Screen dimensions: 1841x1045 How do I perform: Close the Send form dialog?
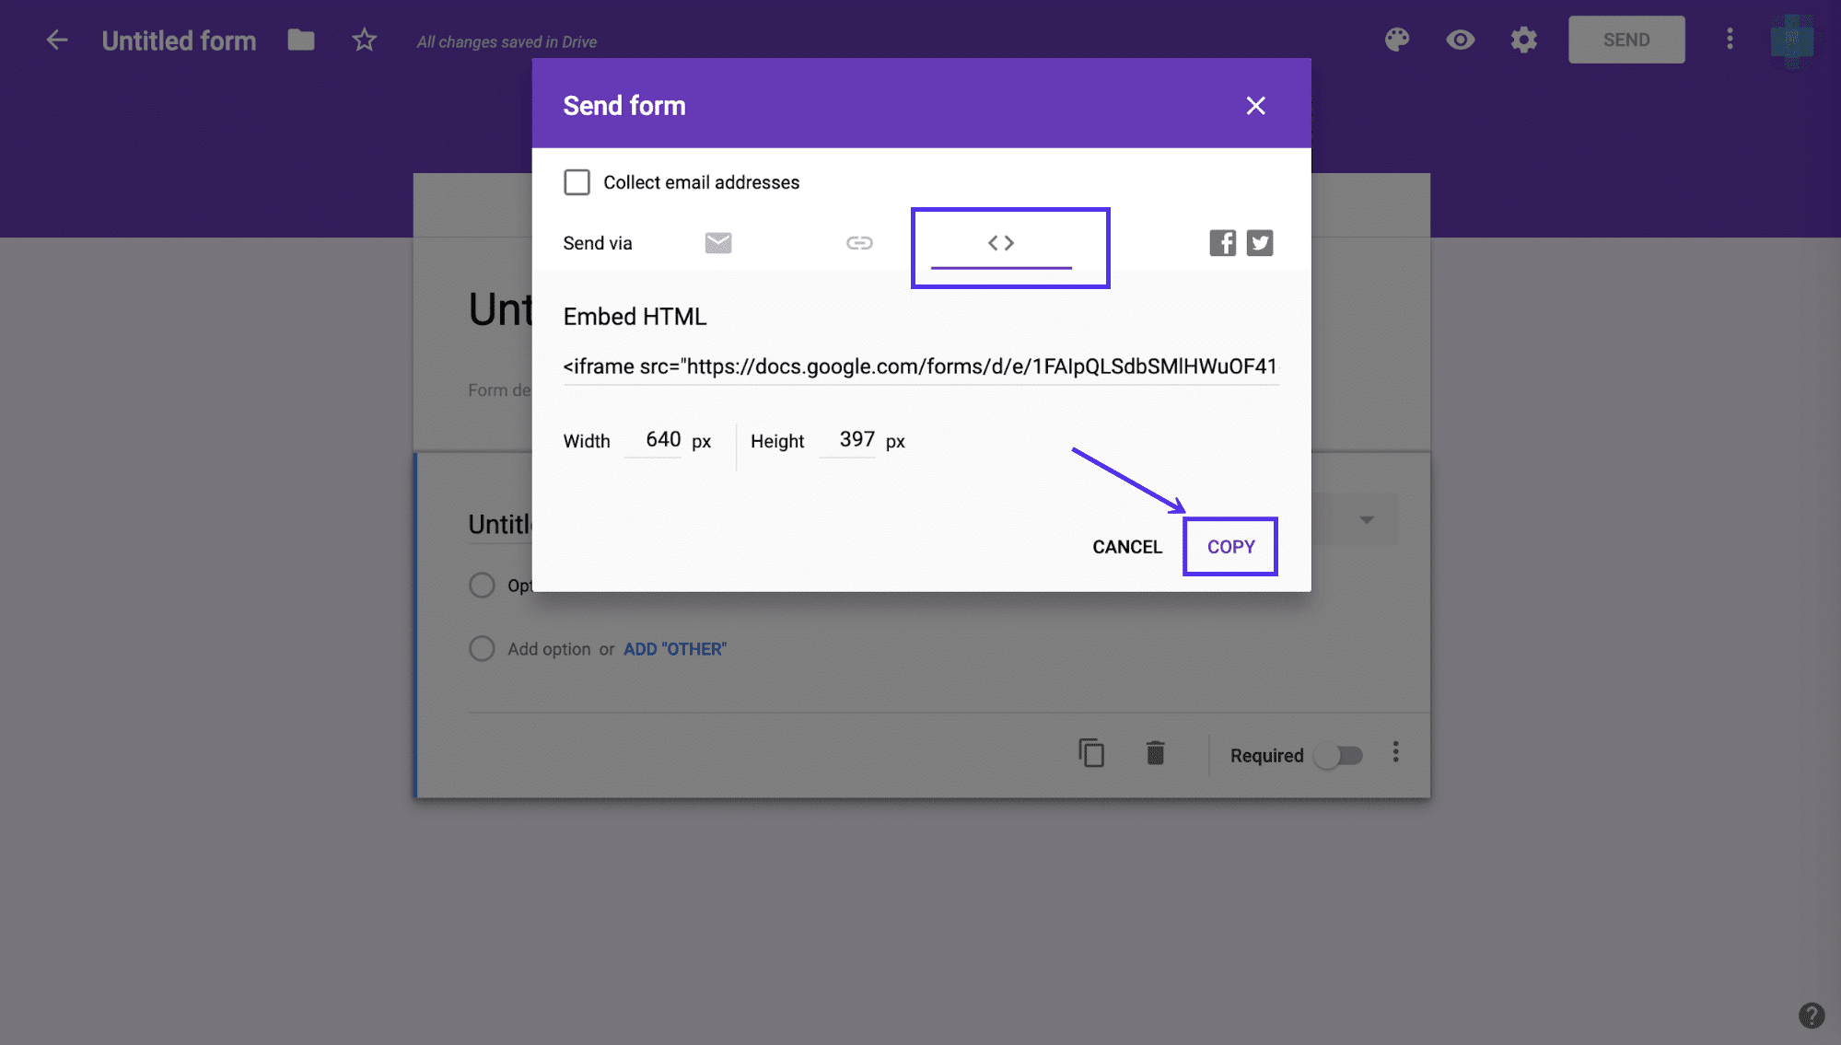click(x=1254, y=104)
